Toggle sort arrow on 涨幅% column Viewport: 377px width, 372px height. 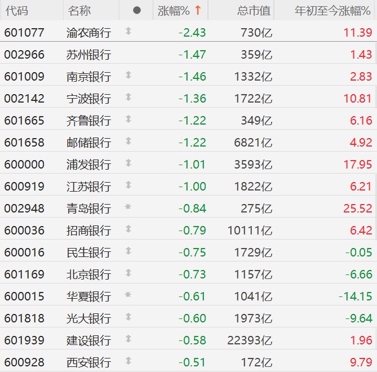click(x=198, y=11)
